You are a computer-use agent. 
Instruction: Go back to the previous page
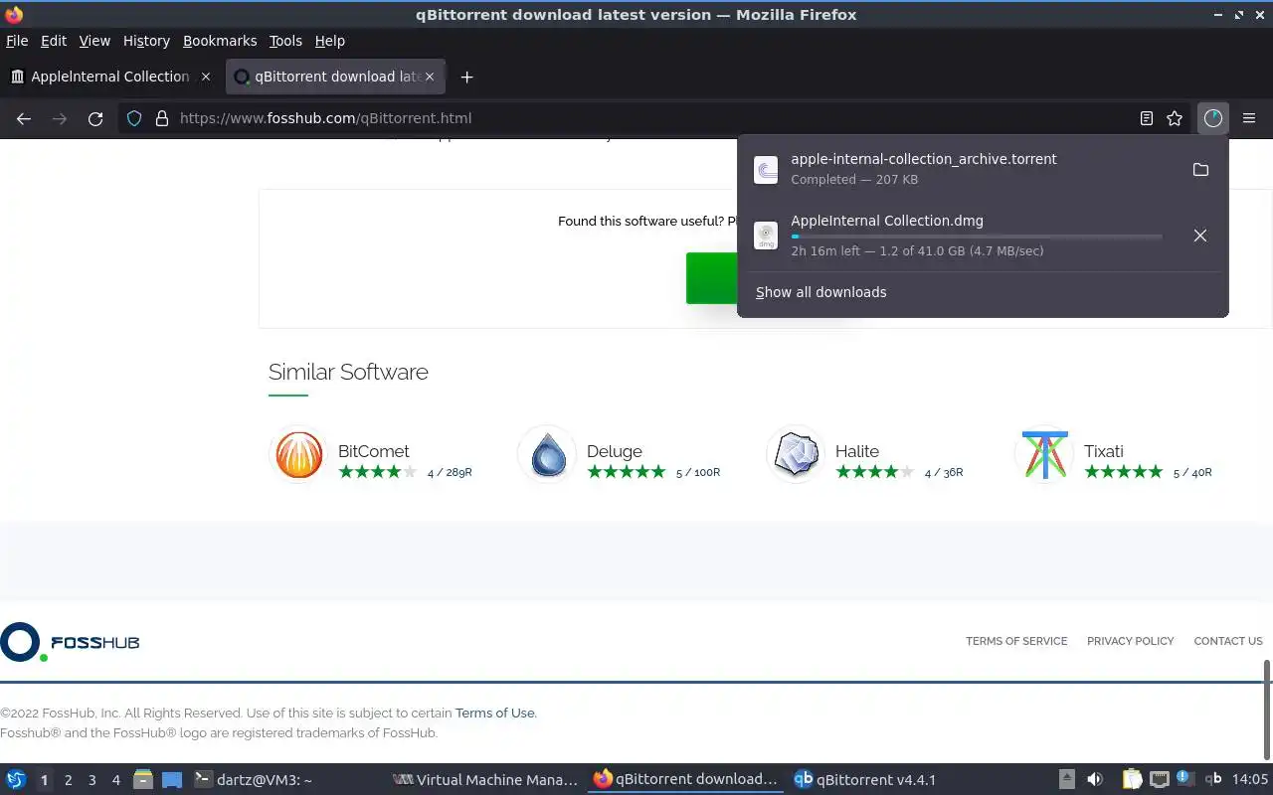(24, 118)
